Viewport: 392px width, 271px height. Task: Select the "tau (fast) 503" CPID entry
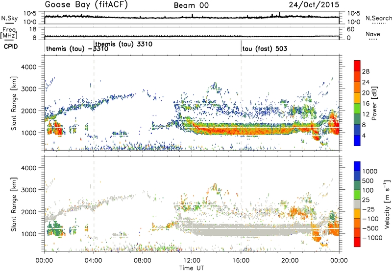265,48
